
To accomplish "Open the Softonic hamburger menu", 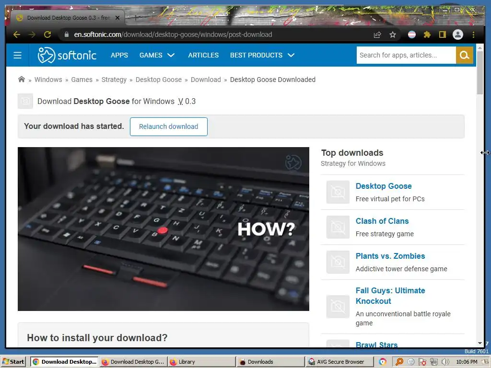I will [18, 55].
